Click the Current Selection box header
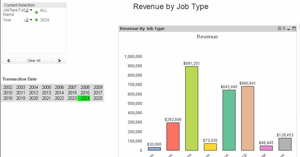The width and height of the screenshot is (300, 157). pyautogui.click(x=34, y=5)
